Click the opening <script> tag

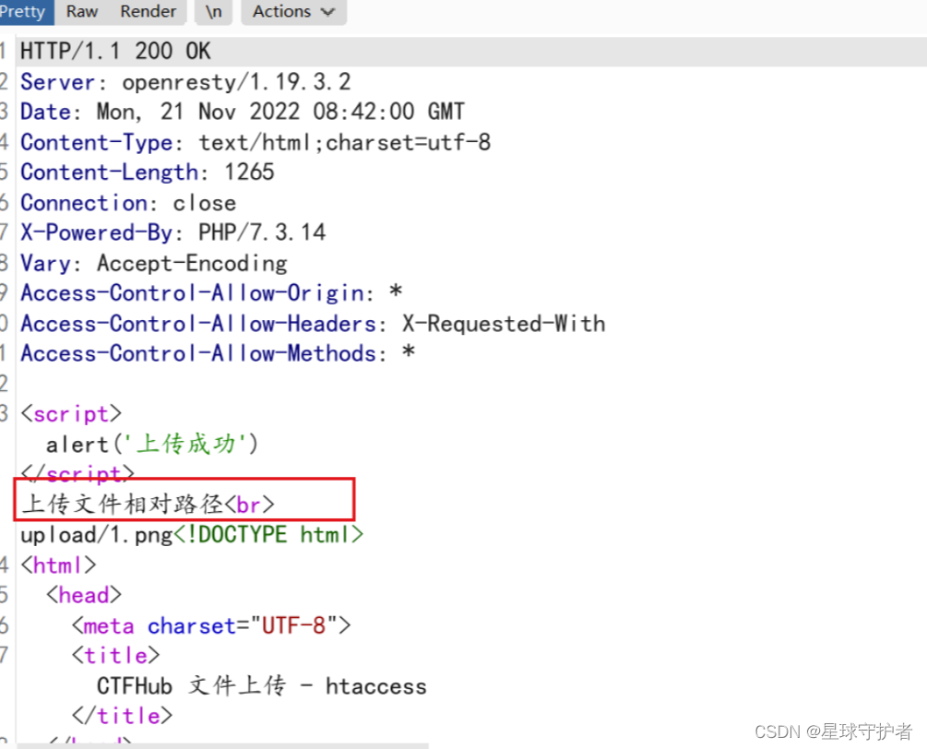coord(71,414)
